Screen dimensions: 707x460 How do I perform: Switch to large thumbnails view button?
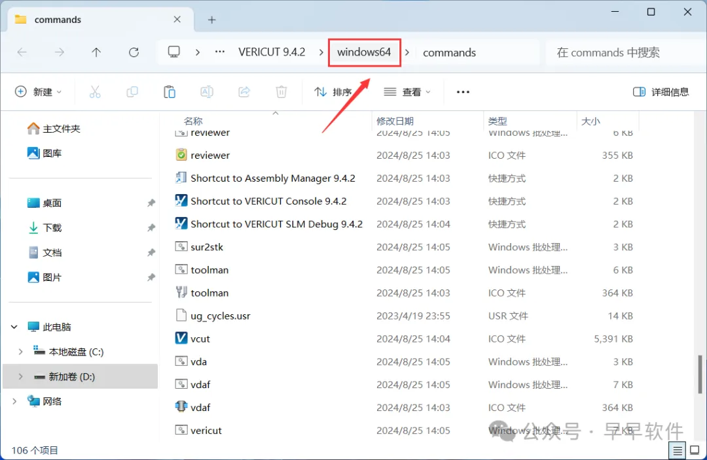695,450
